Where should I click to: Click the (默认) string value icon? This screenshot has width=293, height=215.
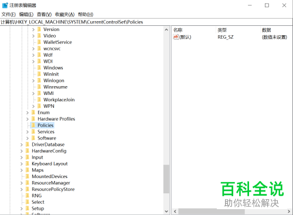[x=176, y=37]
